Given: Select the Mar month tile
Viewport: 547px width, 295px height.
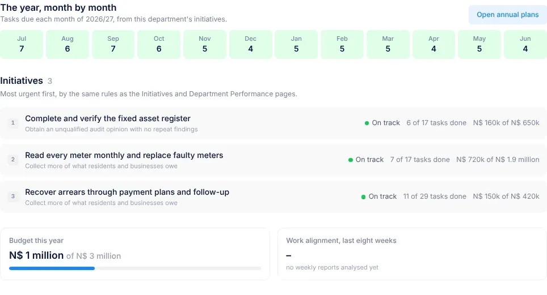Looking at the screenshot, I should point(388,44).
